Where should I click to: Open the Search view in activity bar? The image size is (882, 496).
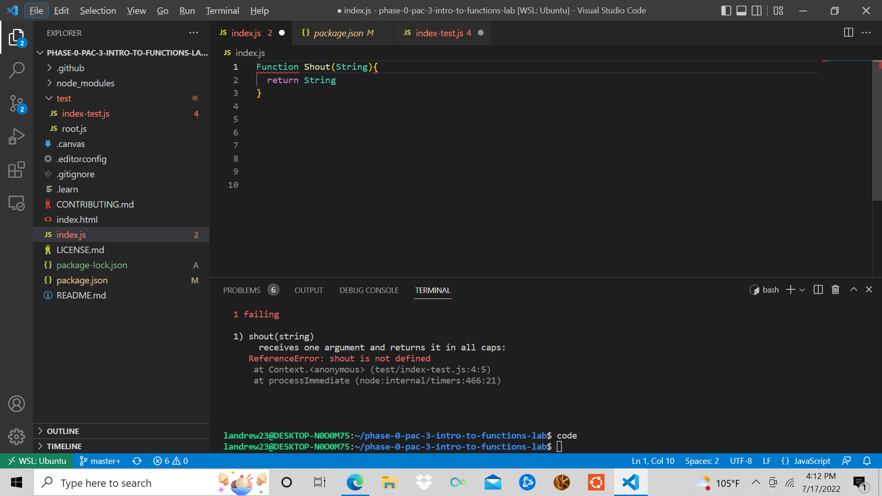point(17,70)
